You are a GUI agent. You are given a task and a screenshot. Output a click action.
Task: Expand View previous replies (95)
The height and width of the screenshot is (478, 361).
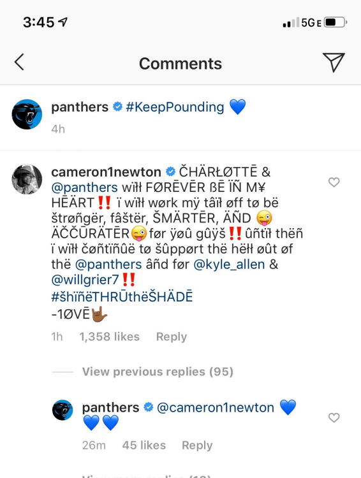158,372
